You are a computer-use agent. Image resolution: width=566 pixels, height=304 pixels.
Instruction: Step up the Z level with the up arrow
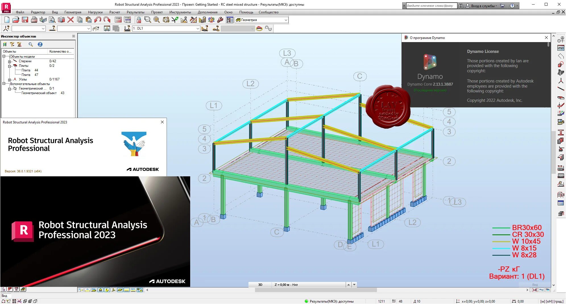tap(349, 285)
